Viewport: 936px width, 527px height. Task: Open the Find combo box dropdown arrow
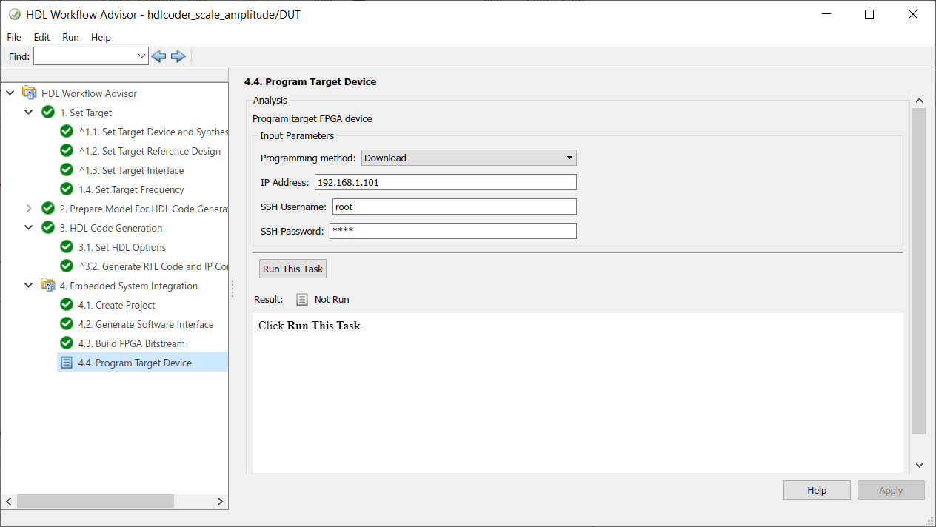point(142,56)
